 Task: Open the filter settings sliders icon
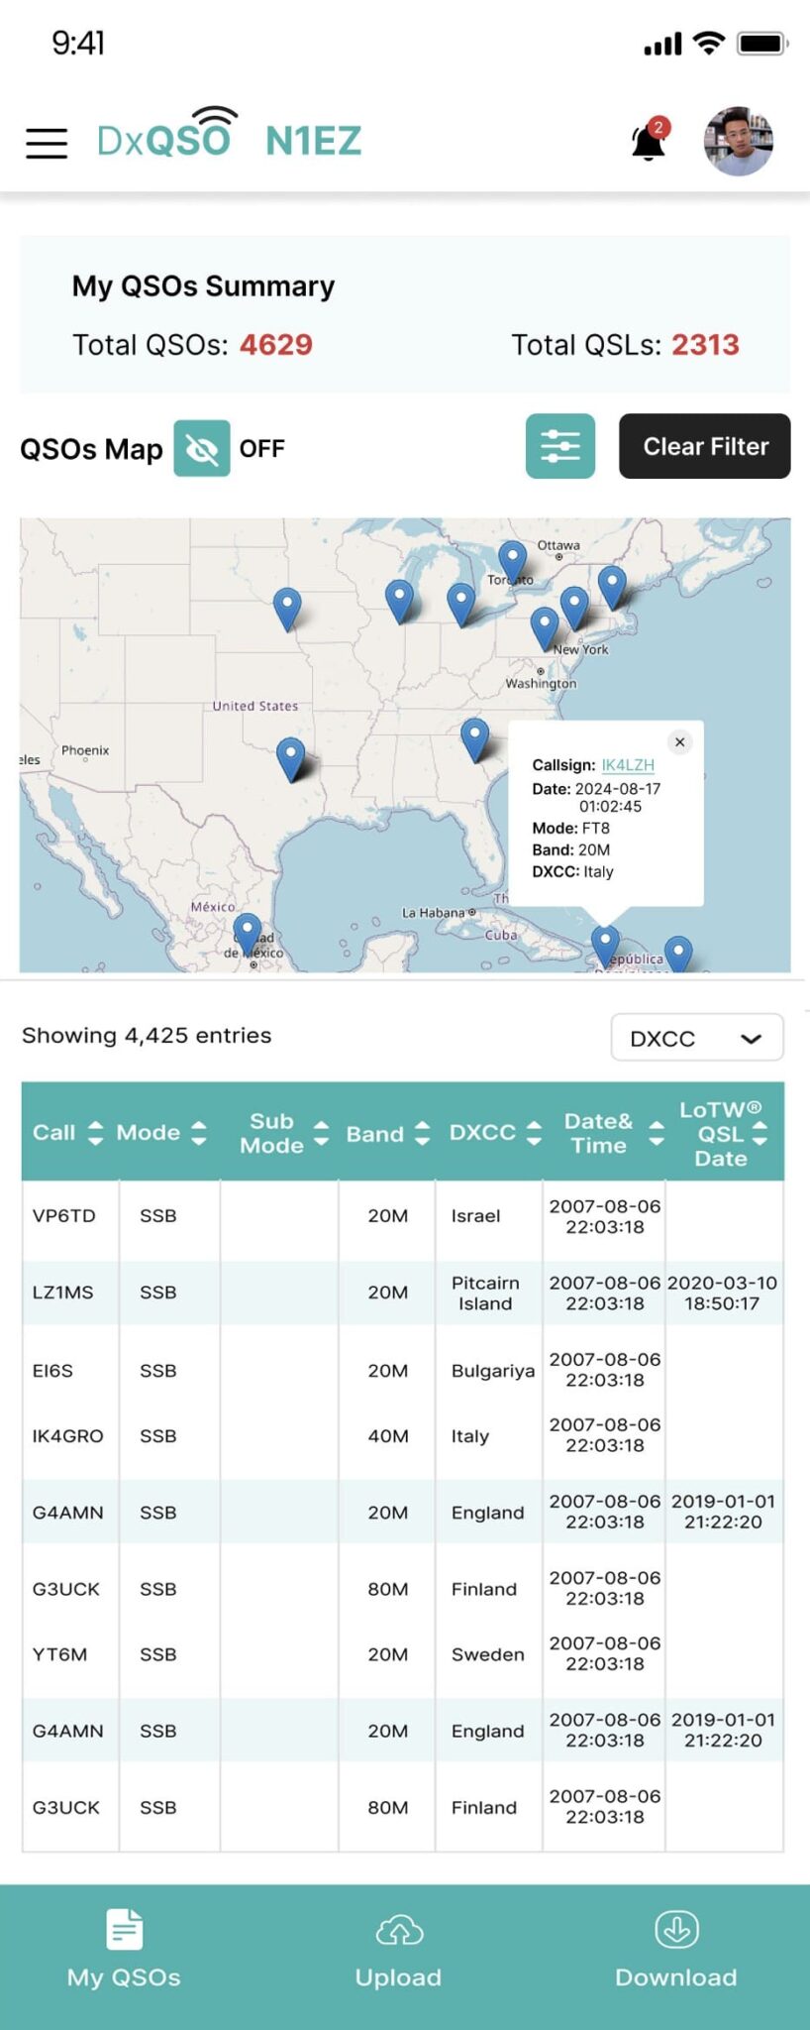[x=559, y=446]
